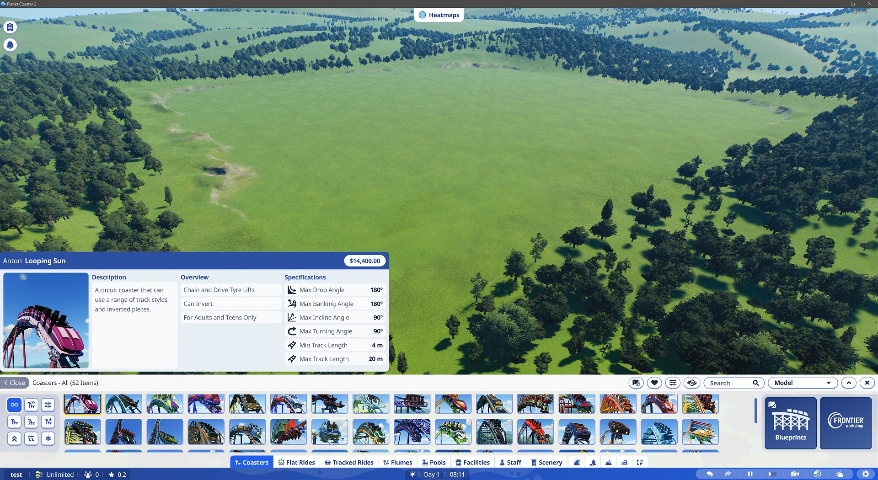The height and width of the screenshot is (480, 878).
Task: Open the globe map view icon
Action: [817, 474]
